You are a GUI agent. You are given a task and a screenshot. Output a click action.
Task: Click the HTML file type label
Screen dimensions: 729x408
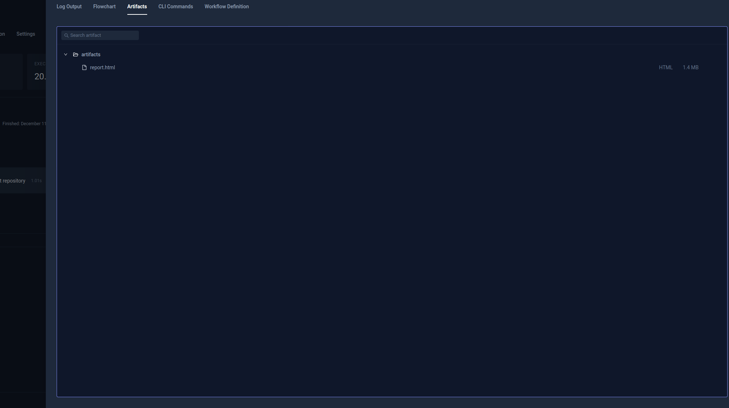[666, 67]
